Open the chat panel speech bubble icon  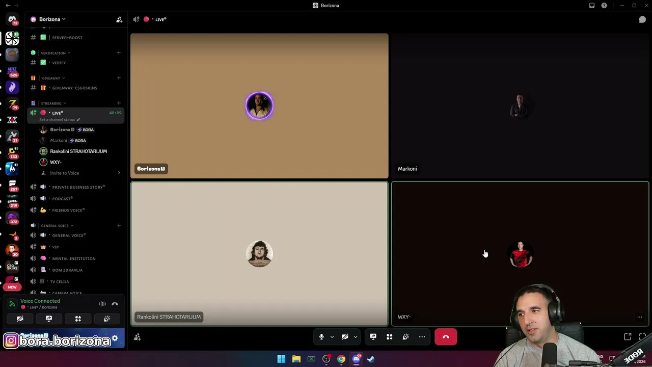pyautogui.click(x=642, y=19)
